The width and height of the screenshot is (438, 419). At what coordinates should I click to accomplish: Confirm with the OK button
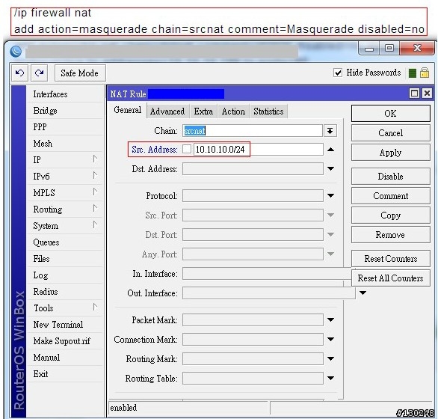390,113
